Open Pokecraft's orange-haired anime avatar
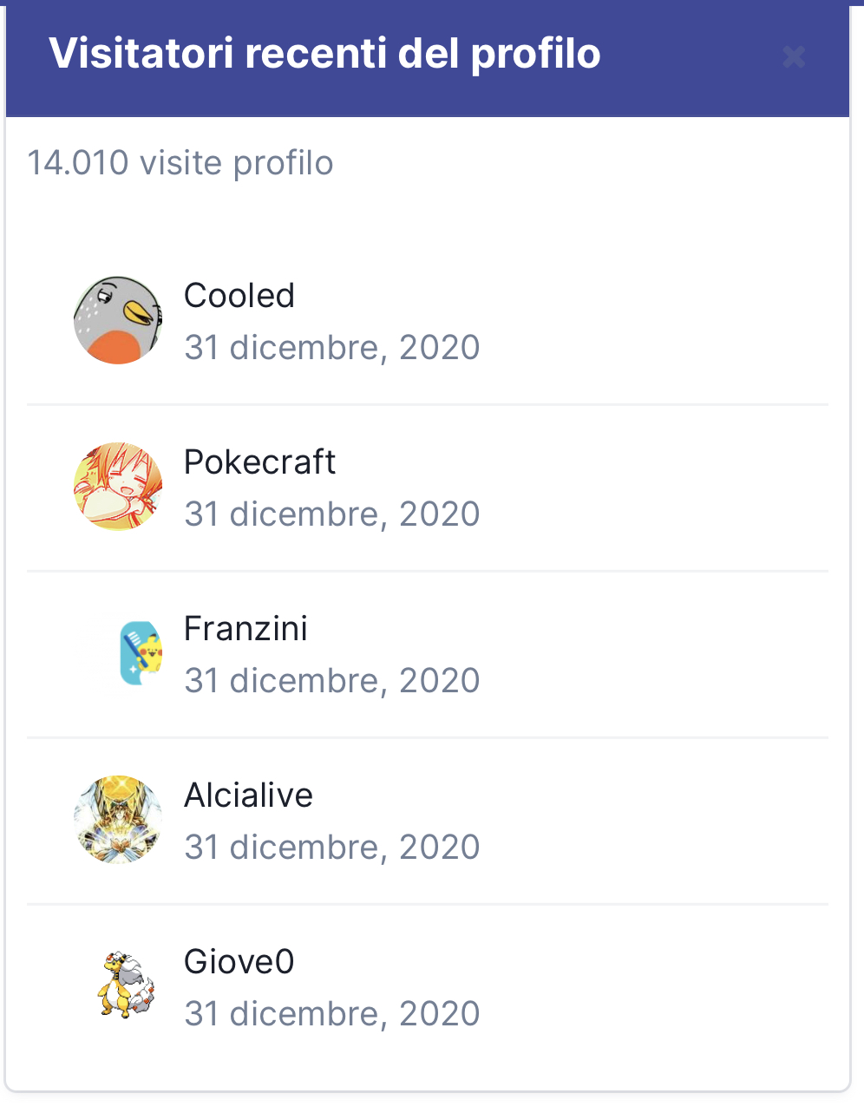Viewport: 864px width, 1113px height. coord(118,487)
